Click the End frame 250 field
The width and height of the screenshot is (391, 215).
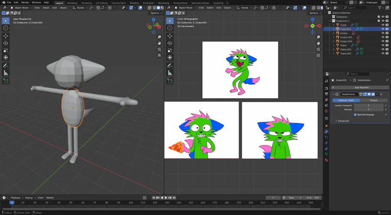point(313,198)
